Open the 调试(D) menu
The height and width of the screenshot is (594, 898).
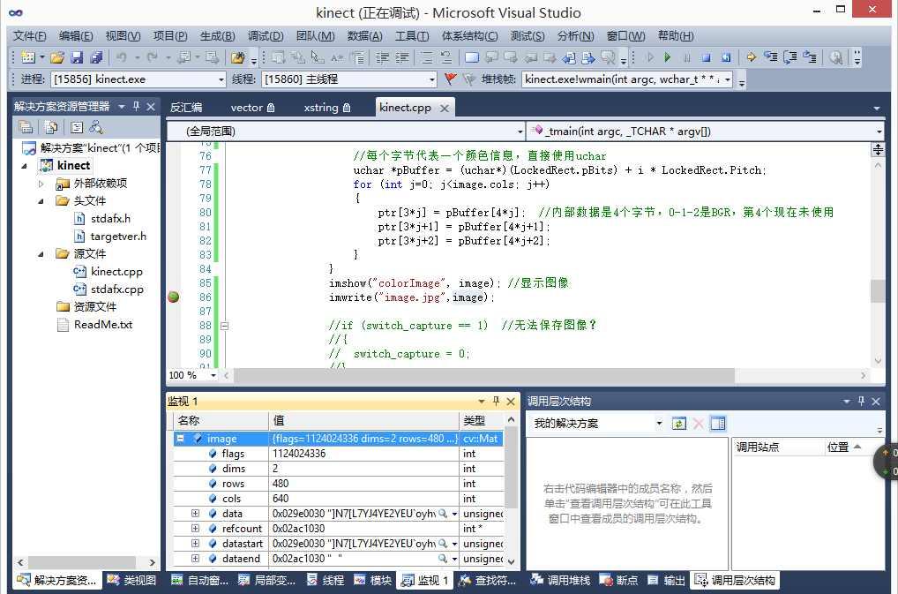[x=266, y=36]
